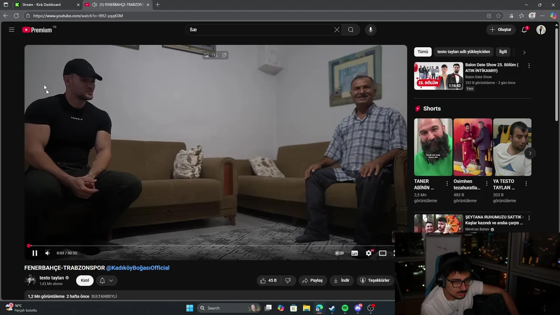Open the testo taylan channel name
560x315 pixels.
52,278
